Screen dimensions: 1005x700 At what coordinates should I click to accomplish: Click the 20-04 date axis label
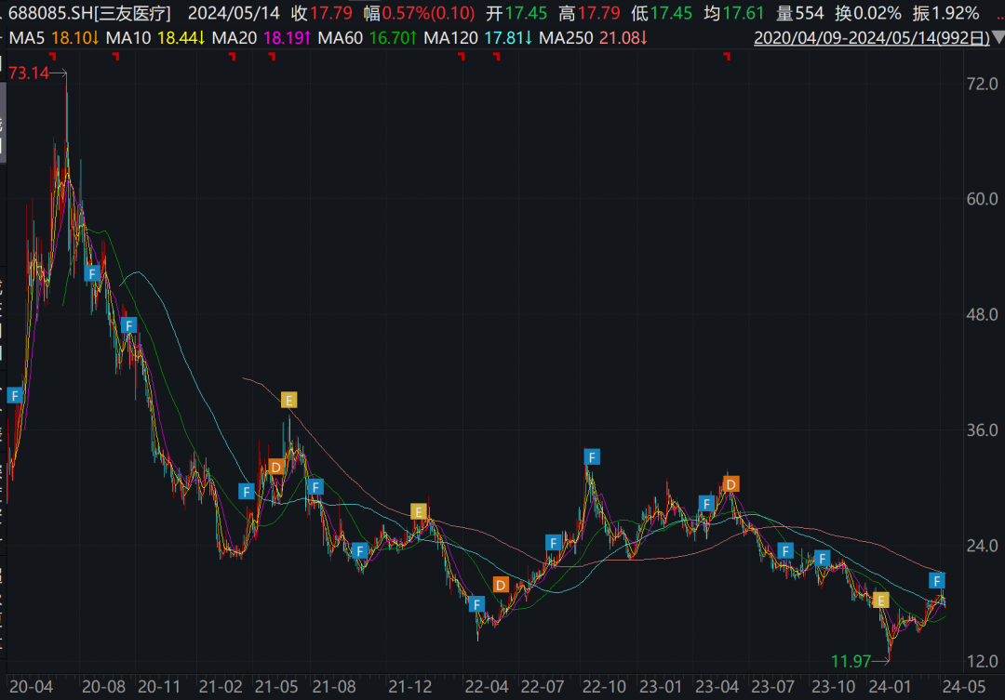tap(32, 687)
